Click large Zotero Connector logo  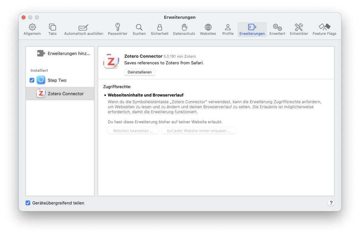pos(111,61)
